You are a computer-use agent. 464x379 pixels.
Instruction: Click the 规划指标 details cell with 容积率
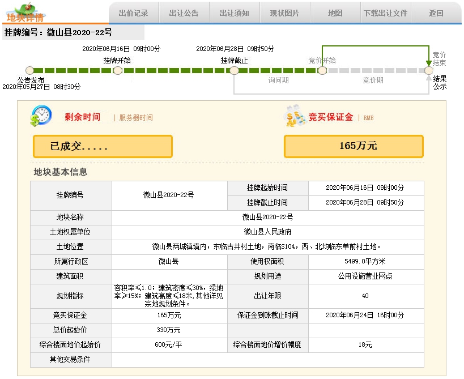tap(169, 296)
